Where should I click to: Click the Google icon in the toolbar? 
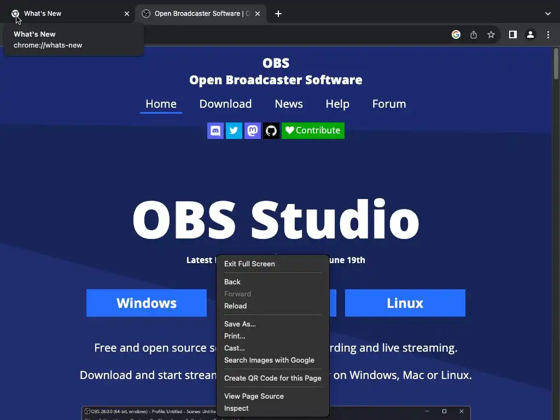pos(456,34)
